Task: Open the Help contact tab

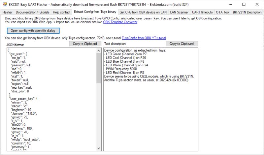Action: pyautogui.click(x=61, y=12)
